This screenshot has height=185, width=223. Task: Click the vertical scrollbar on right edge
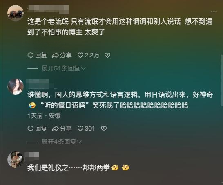(222, 81)
